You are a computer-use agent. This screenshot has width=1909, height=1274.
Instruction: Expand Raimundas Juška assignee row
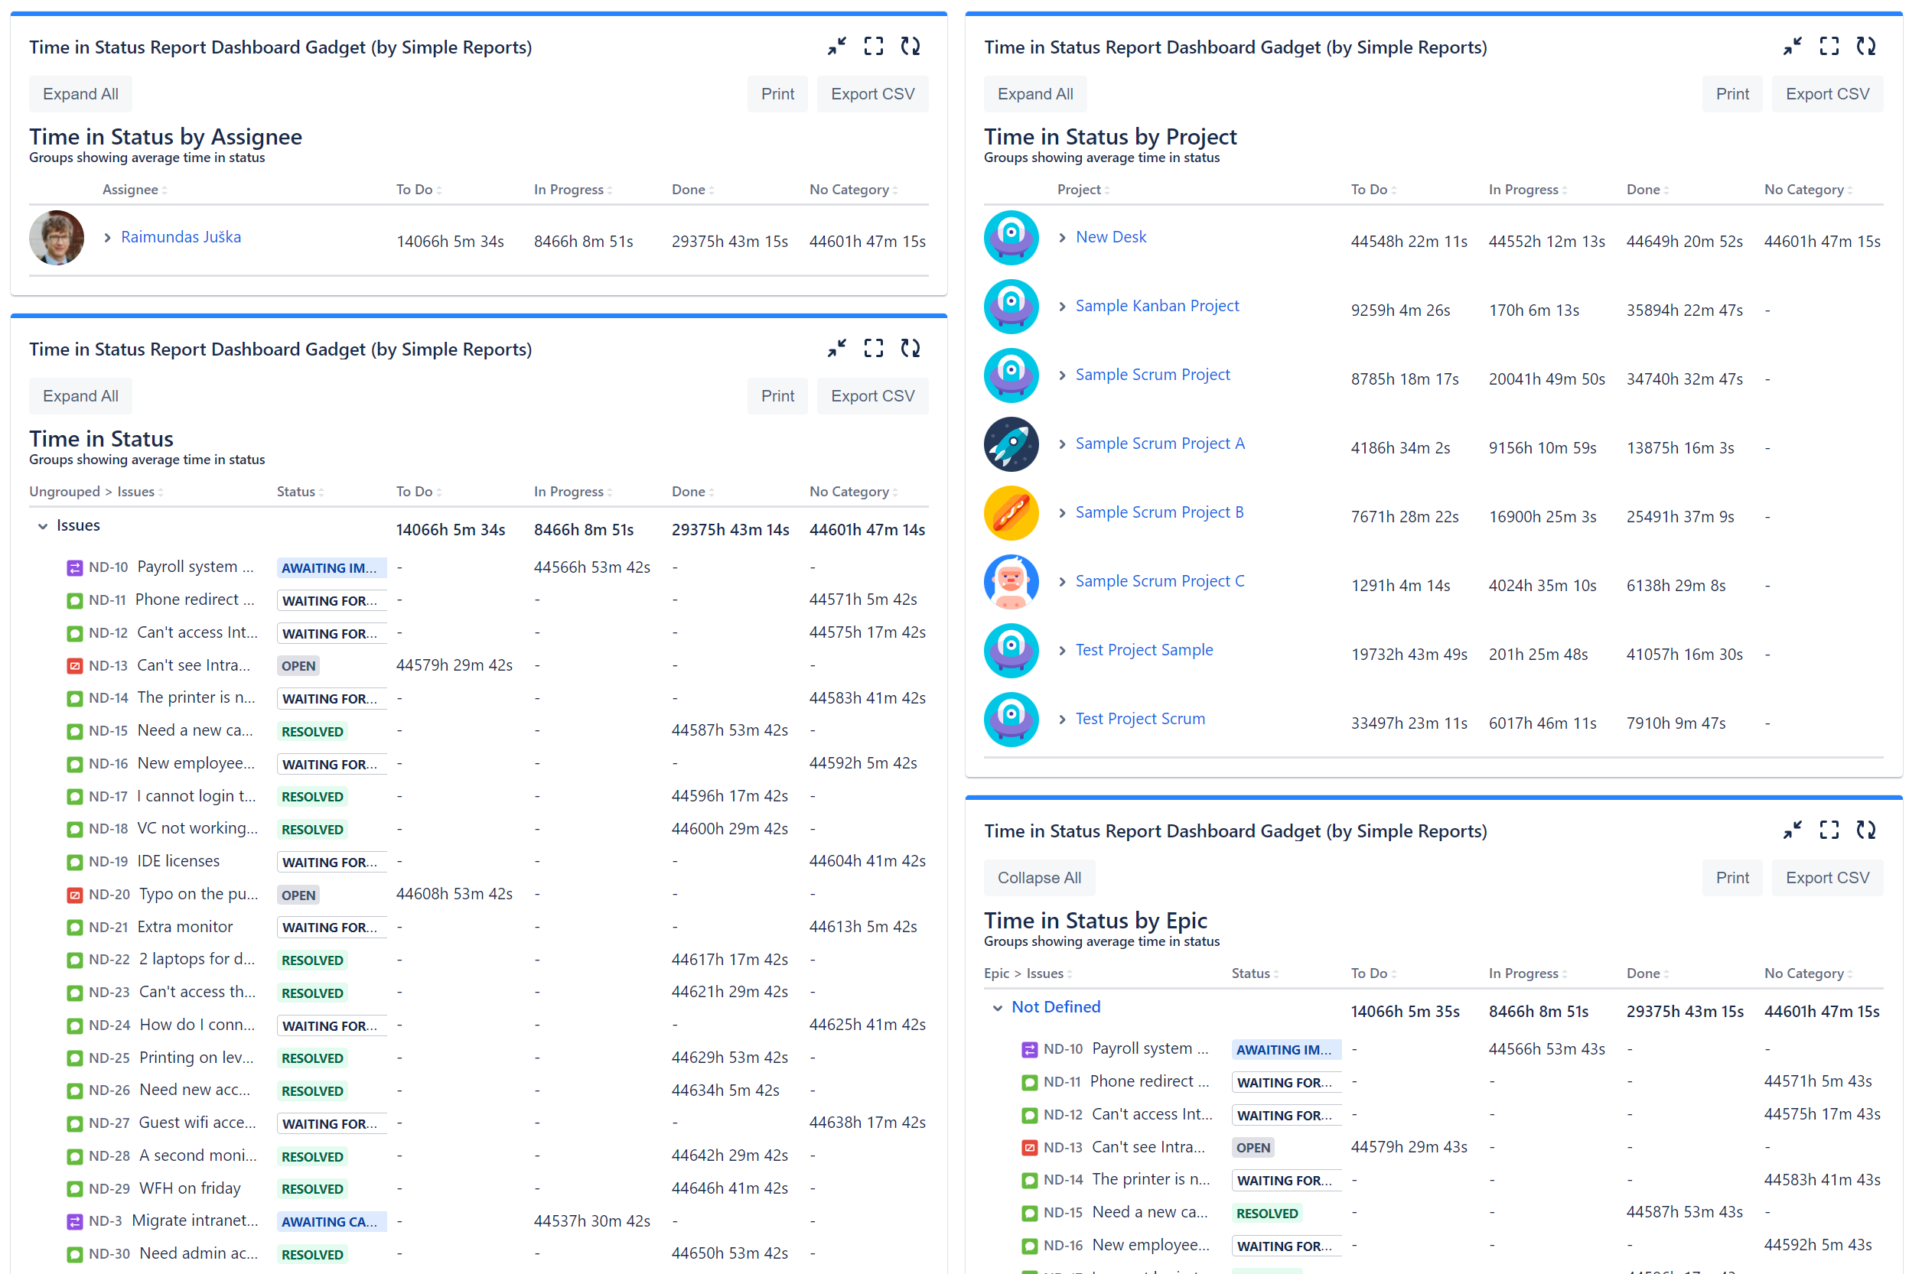click(x=107, y=237)
